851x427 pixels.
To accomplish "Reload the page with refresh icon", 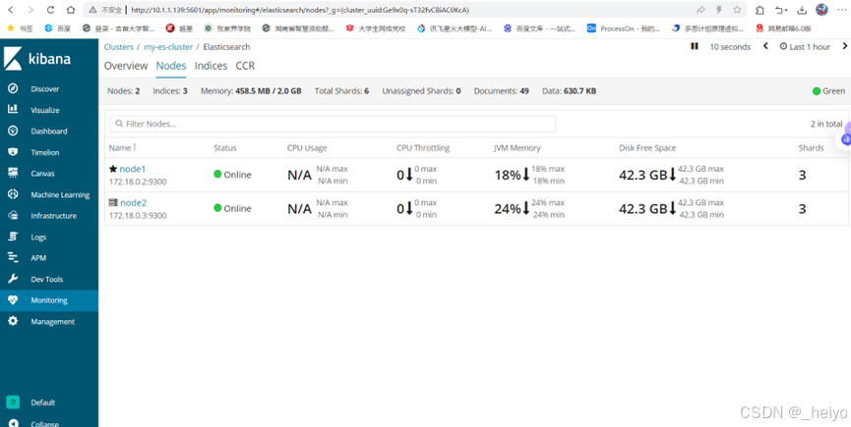I will 50,10.
